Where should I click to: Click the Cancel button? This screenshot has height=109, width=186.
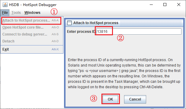[135, 99]
